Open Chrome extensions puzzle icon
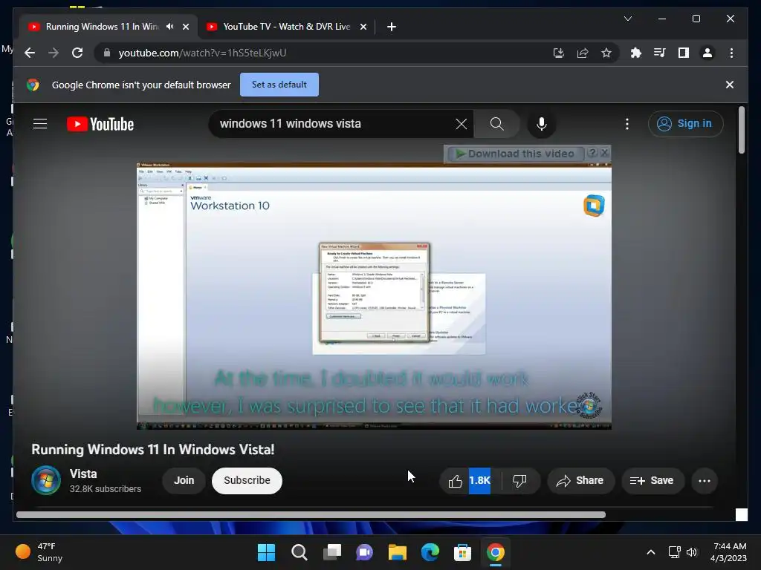The height and width of the screenshot is (570, 761). point(636,53)
